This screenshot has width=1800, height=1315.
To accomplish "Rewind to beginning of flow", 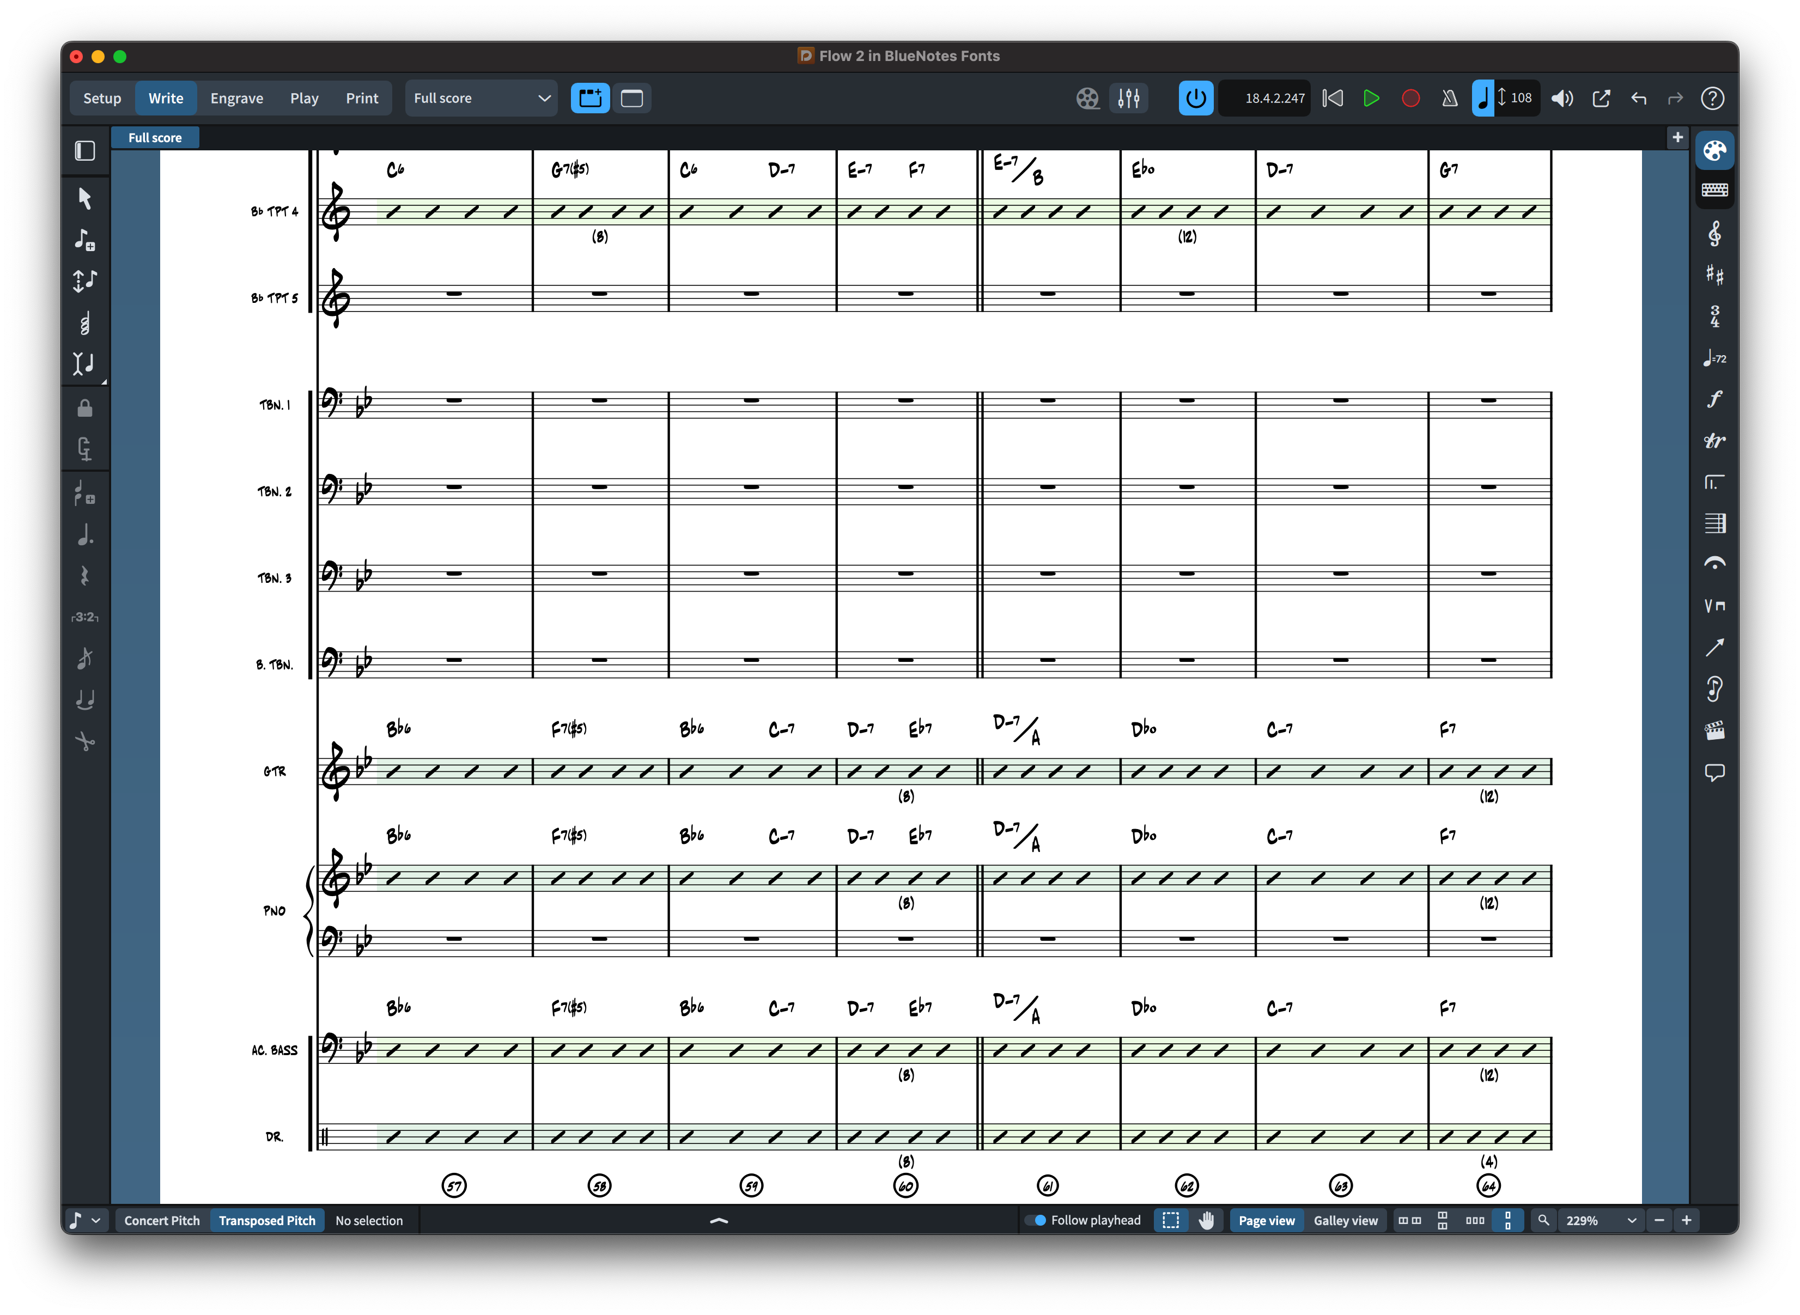I will coord(1333,98).
